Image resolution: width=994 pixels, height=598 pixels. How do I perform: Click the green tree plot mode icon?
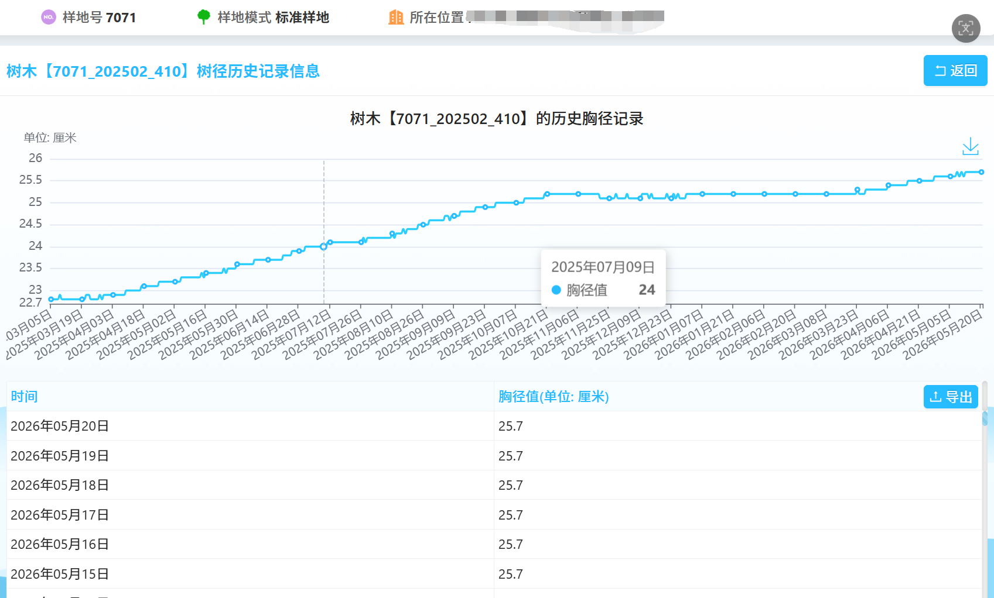[x=204, y=18]
